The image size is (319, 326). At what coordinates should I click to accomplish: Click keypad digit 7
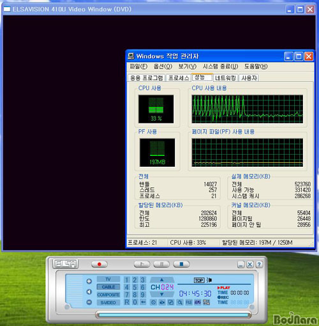coord(127,295)
